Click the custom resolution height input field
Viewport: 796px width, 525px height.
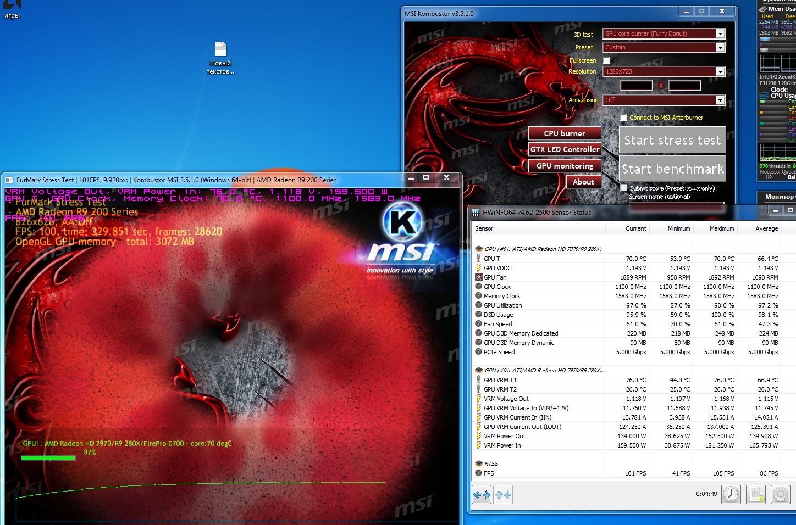coord(685,86)
